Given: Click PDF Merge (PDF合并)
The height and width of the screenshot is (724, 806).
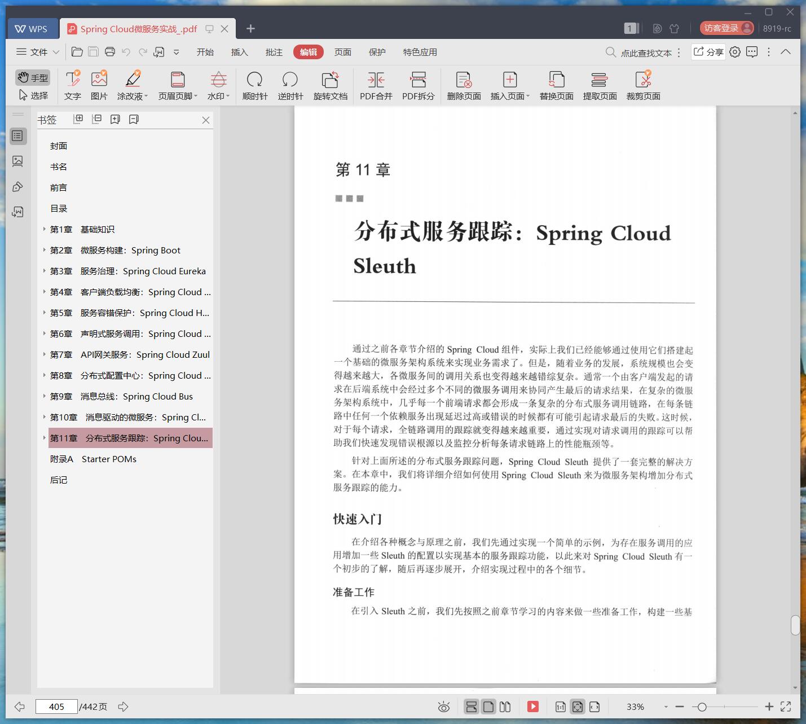Looking at the screenshot, I should click(x=376, y=86).
